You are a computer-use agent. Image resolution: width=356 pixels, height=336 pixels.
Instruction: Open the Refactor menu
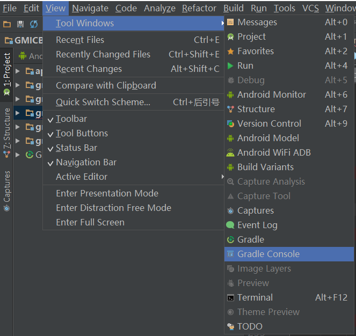(199, 9)
